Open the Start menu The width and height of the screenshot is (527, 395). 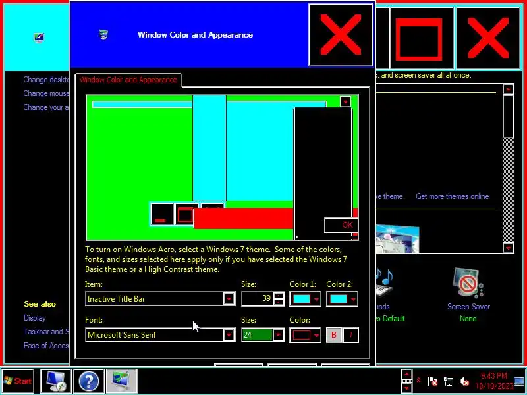(x=18, y=381)
